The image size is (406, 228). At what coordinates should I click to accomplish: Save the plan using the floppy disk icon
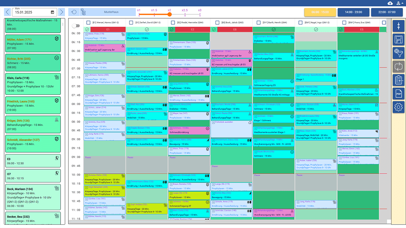[x=399, y=39]
